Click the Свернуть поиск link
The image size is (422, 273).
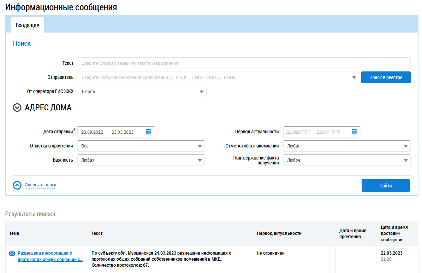pyautogui.click(x=40, y=185)
